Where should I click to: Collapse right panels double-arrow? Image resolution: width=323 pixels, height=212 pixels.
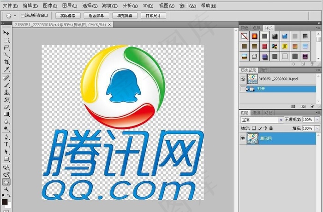click(319, 23)
